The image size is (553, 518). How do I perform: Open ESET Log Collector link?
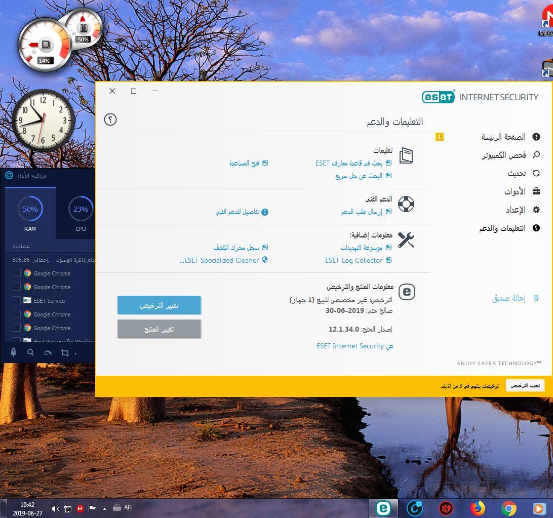coord(354,260)
